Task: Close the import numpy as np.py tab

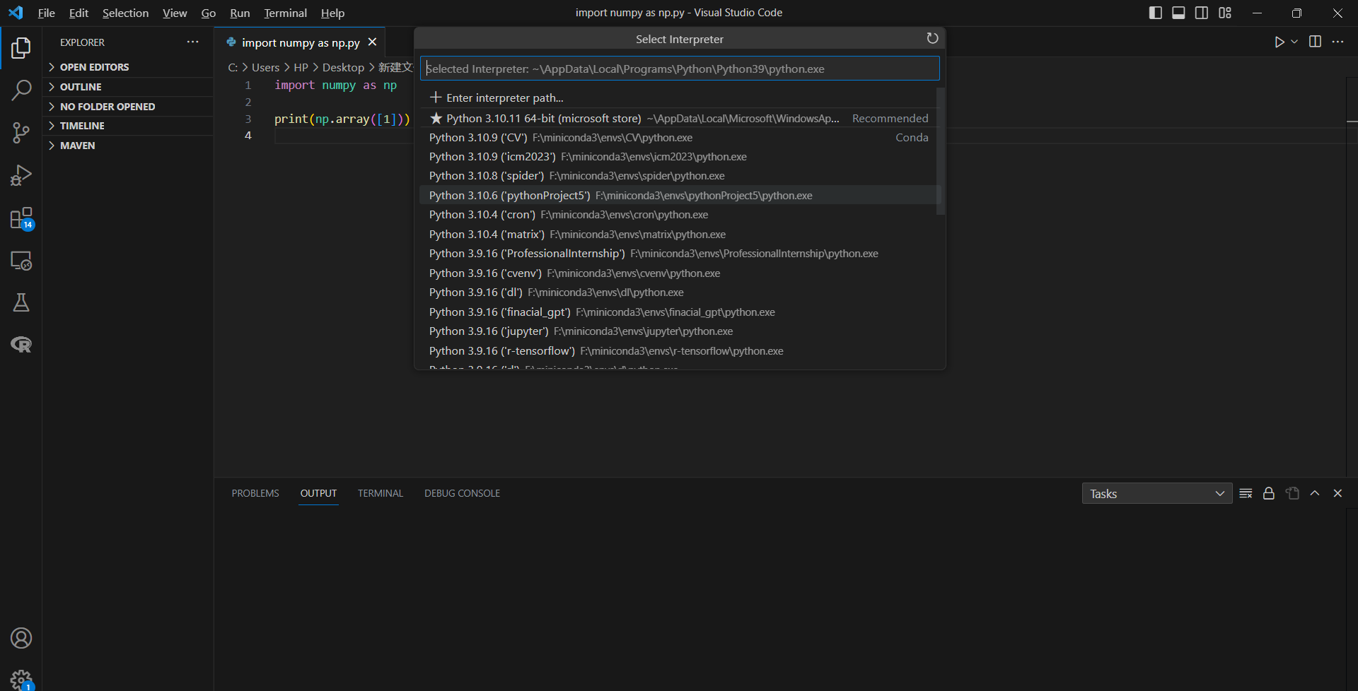Action: (x=372, y=42)
